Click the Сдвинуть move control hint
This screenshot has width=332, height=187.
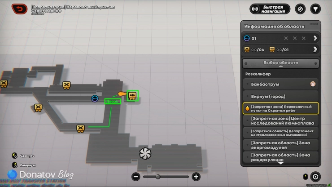23,156
